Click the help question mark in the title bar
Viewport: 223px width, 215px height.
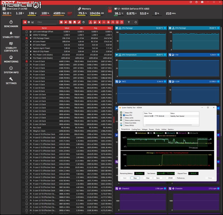click(x=196, y=2)
